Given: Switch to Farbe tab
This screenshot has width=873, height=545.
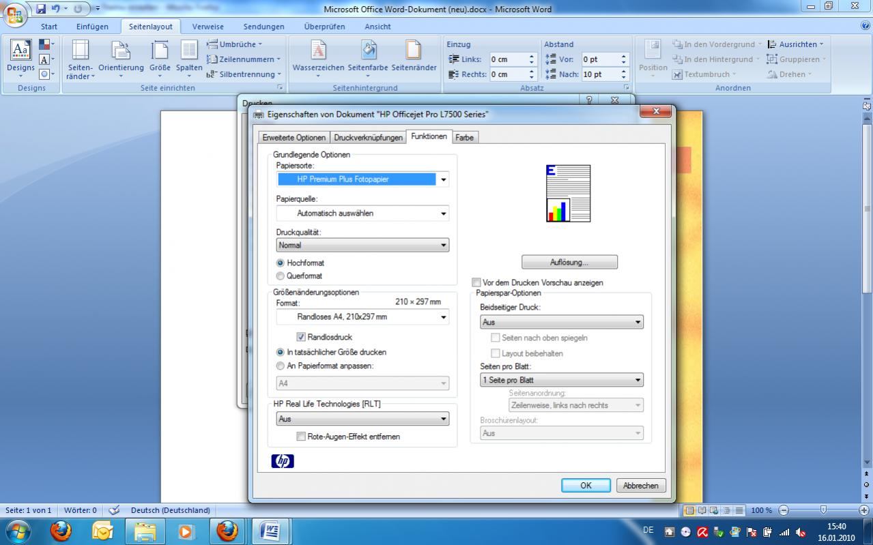Looking at the screenshot, I should click(464, 137).
